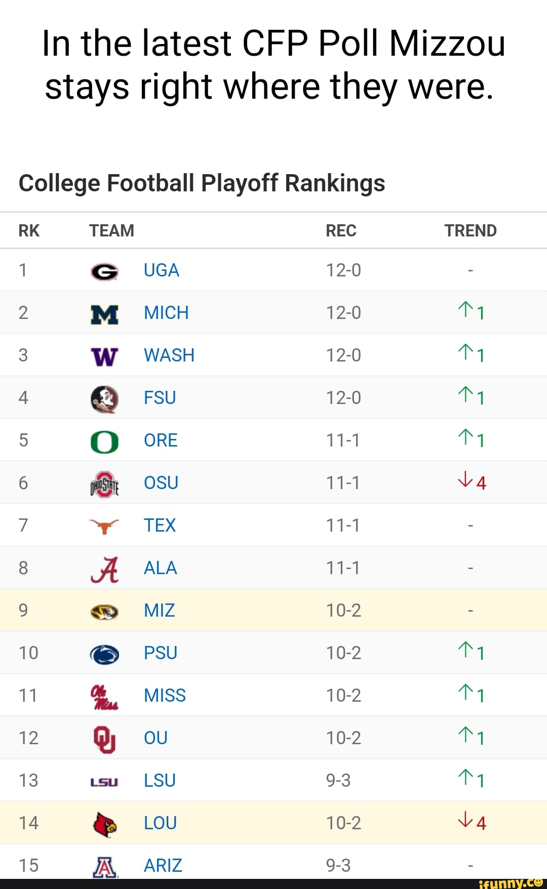Select the Ohio State Buckeyes logo
The width and height of the screenshot is (547, 889).
104,482
